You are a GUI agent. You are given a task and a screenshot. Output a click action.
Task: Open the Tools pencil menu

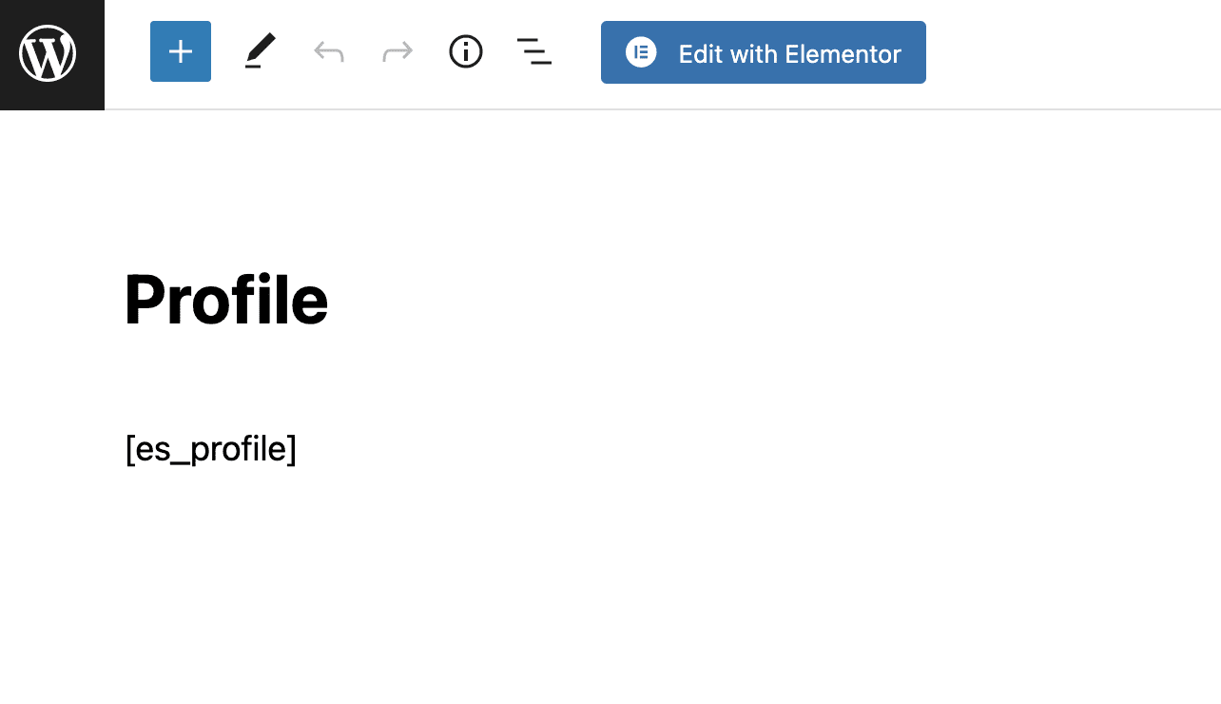[260, 51]
